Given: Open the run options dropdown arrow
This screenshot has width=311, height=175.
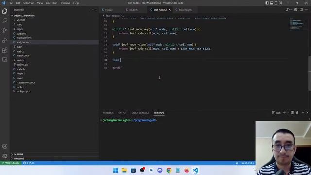Looking at the screenshot, I should click(x=291, y=10).
